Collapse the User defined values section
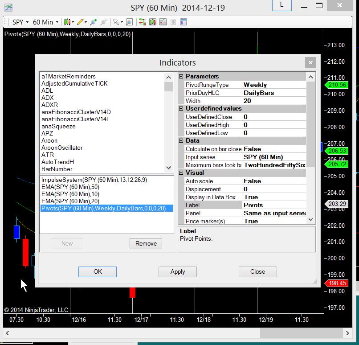359x345 pixels. coord(181,109)
